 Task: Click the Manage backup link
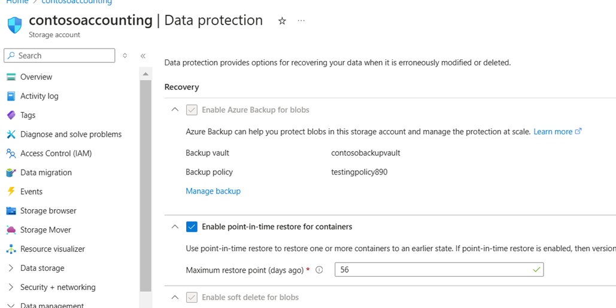pos(213,191)
